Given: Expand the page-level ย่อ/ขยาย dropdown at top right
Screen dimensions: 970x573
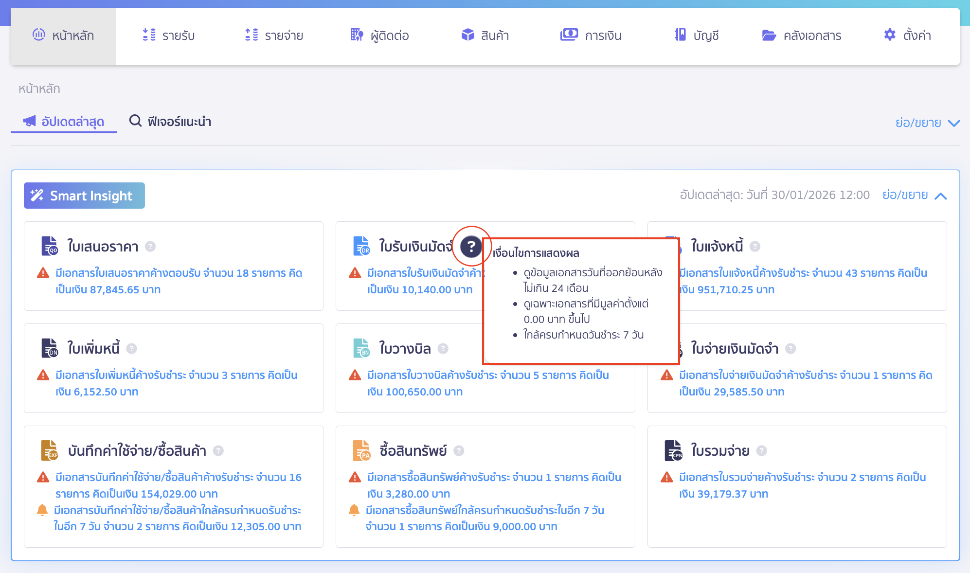Looking at the screenshot, I should click(x=953, y=123).
